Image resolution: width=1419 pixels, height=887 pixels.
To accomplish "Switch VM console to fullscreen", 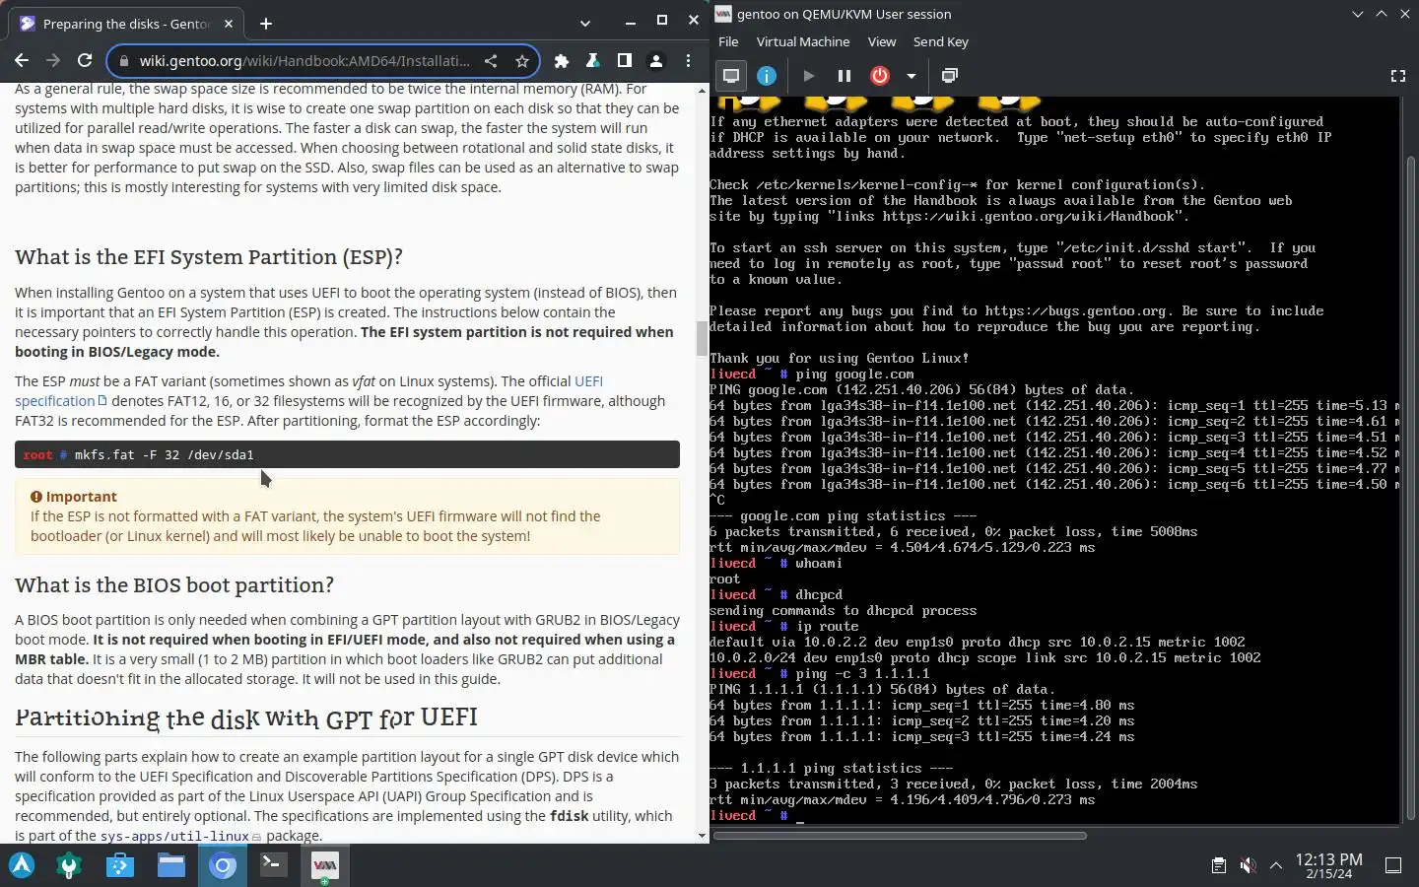I will pos(1397,76).
